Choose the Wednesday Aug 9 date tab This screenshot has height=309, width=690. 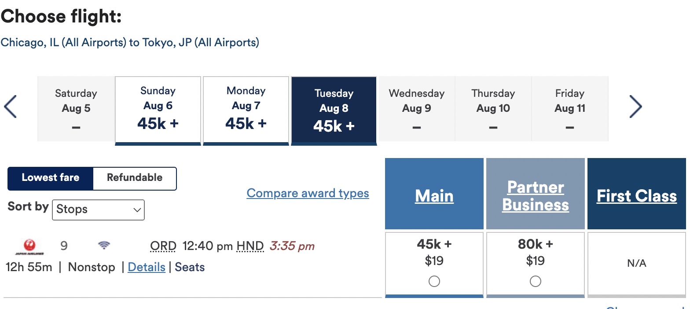417,109
